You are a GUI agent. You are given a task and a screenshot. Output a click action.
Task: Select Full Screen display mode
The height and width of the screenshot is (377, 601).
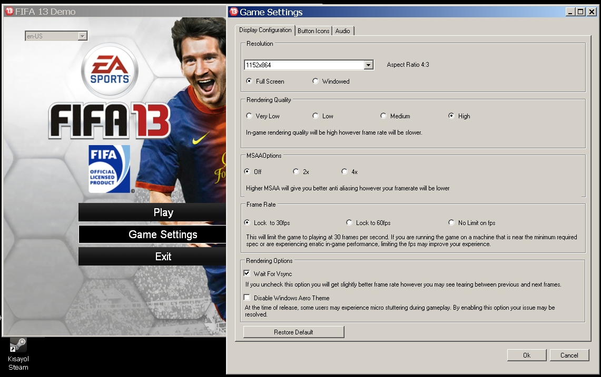(249, 81)
